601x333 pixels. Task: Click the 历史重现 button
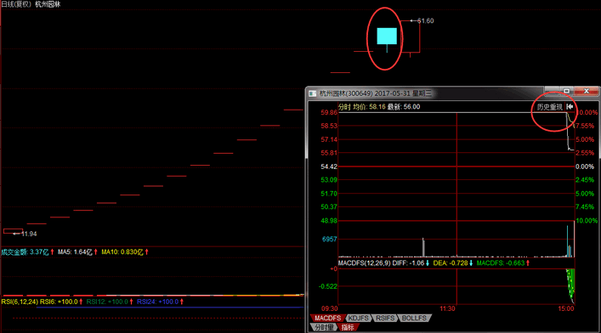pos(550,107)
